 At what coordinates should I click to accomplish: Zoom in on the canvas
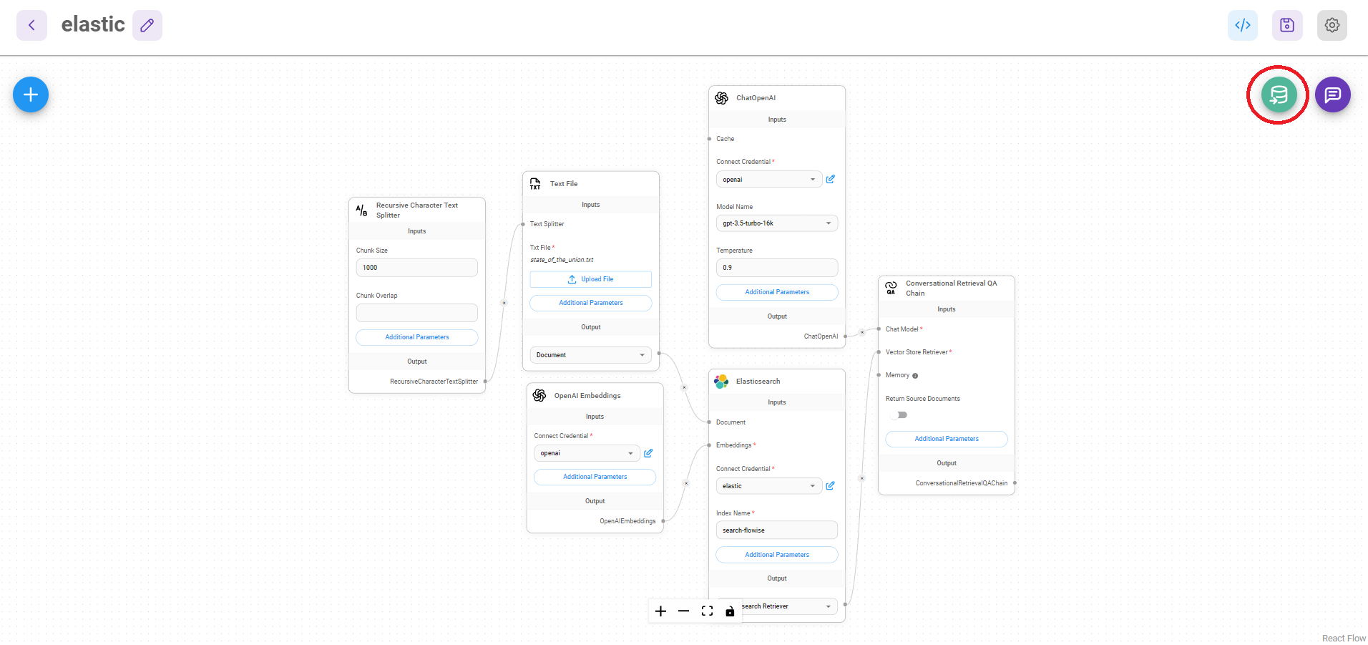point(660,611)
